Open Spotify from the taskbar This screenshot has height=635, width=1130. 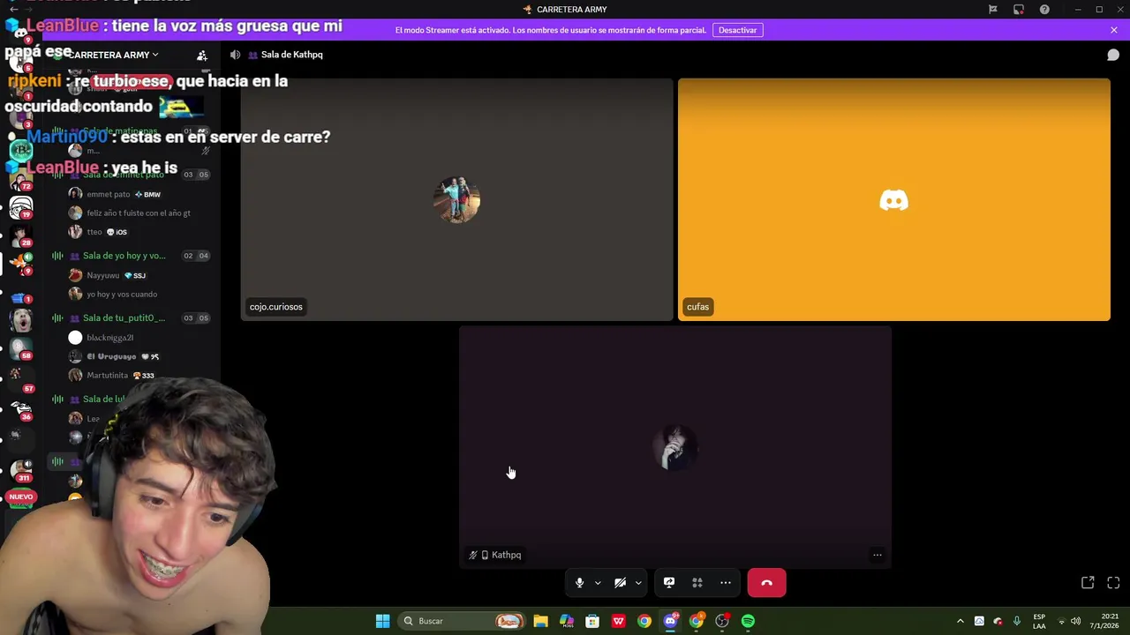pyautogui.click(x=748, y=621)
